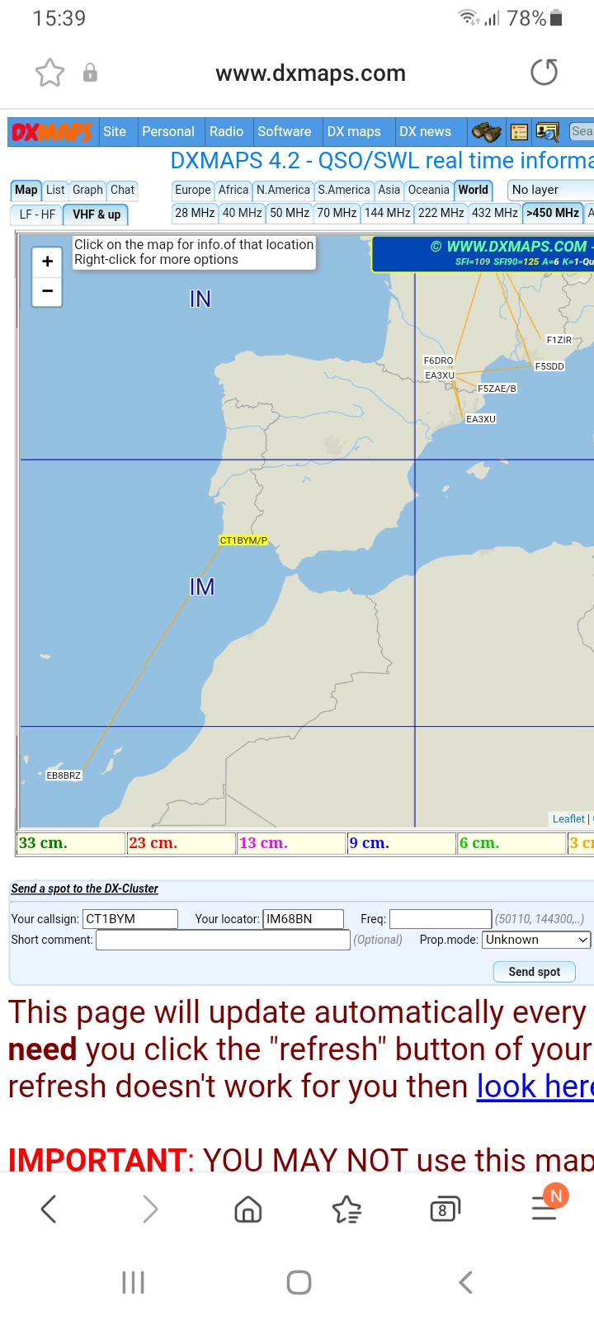Select the LF - HF band group tab
This screenshot has height=1320, width=594.
tap(37, 214)
